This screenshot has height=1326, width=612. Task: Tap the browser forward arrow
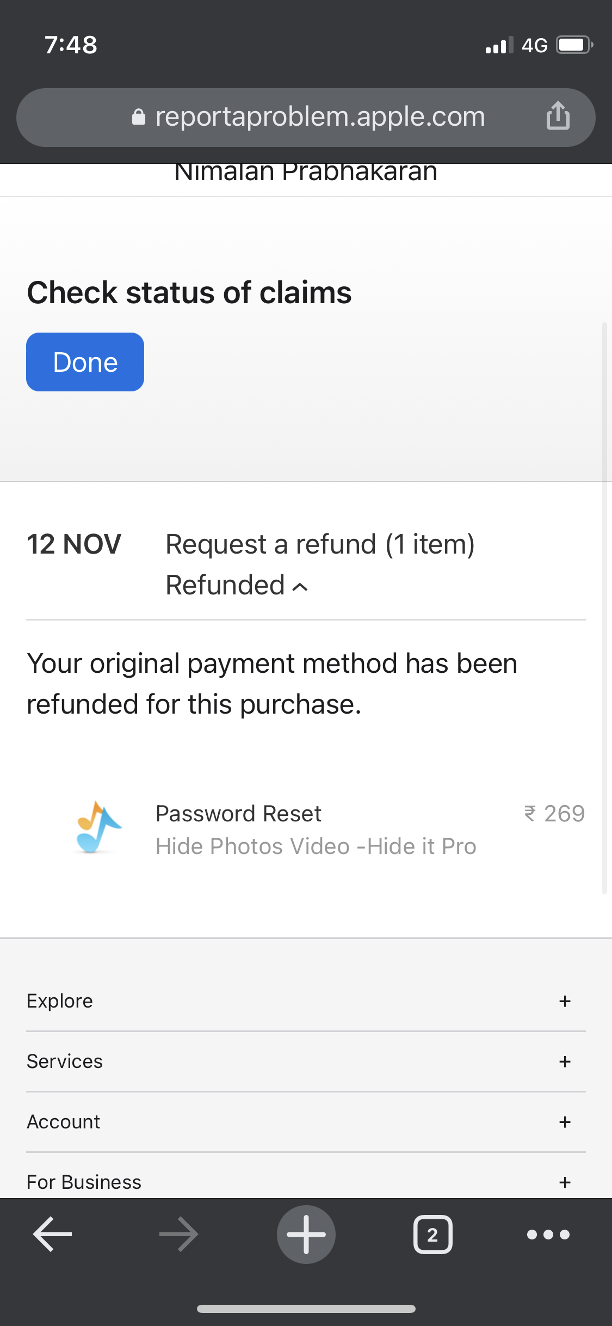[x=178, y=1234]
